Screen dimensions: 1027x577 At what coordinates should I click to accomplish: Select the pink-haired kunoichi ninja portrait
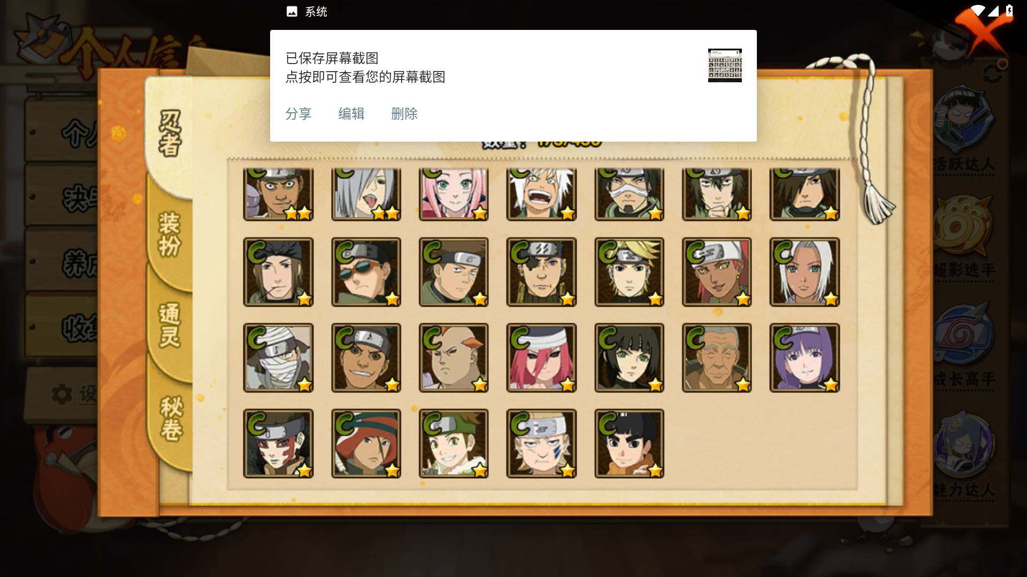(x=454, y=194)
